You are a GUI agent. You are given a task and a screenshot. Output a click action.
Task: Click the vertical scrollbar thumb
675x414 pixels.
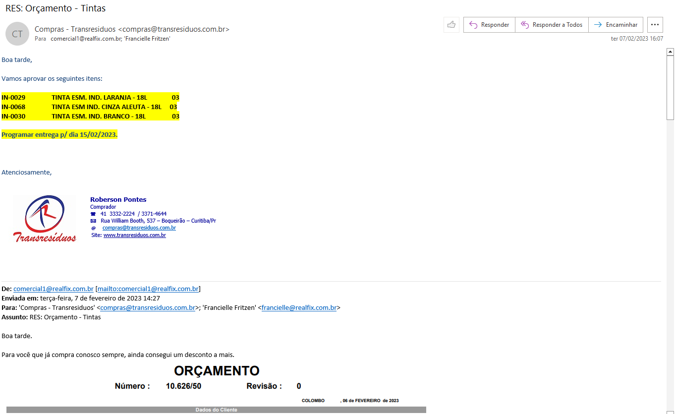(x=670, y=87)
